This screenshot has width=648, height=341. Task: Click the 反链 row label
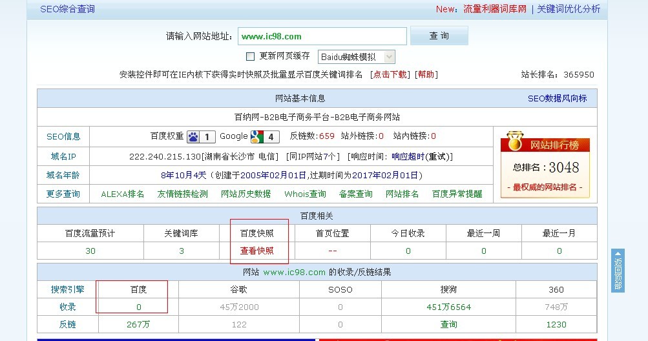click(x=67, y=324)
